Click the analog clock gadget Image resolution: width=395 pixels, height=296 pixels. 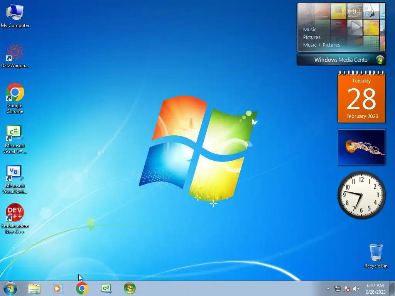click(361, 195)
